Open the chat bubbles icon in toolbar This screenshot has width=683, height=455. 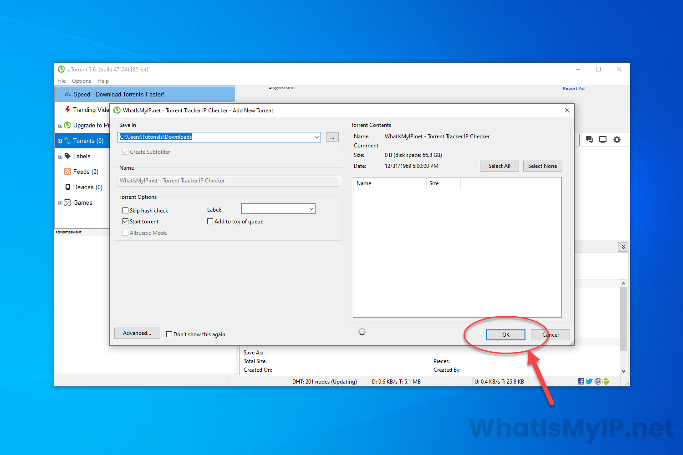pos(590,140)
